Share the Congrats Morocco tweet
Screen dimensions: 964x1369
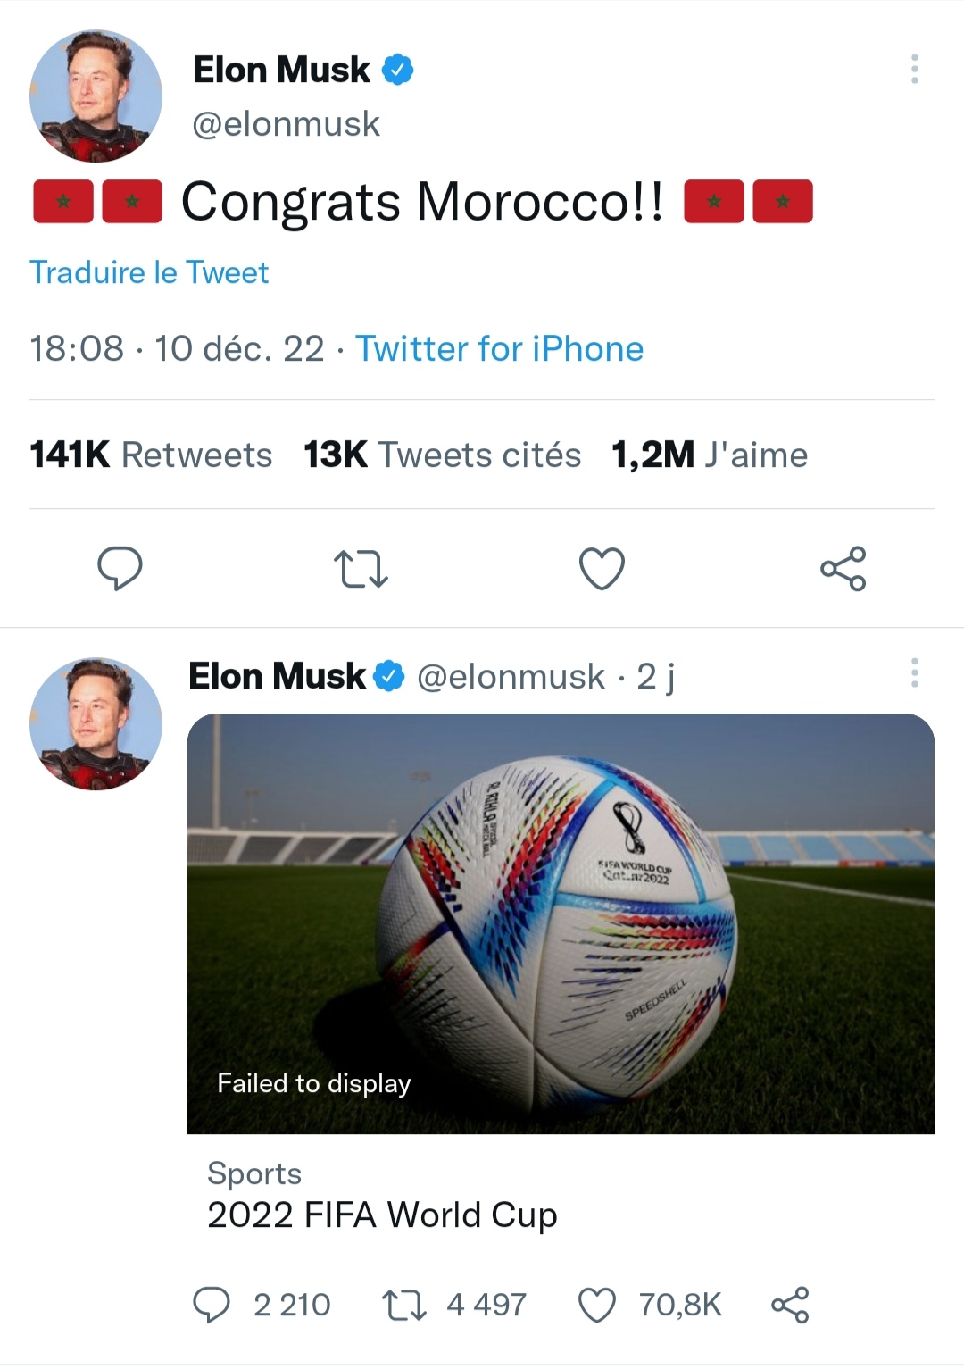[843, 569]
